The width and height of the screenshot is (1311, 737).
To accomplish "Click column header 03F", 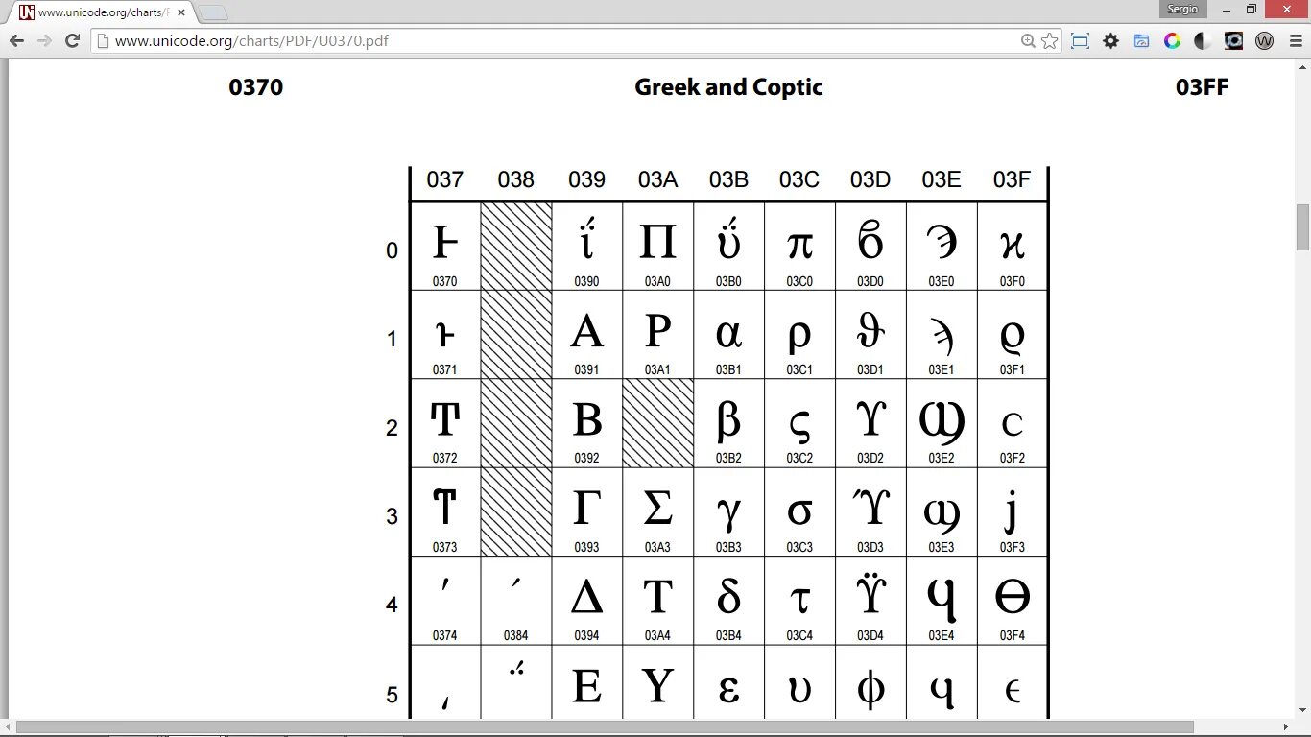I will tap(1013, 179).
